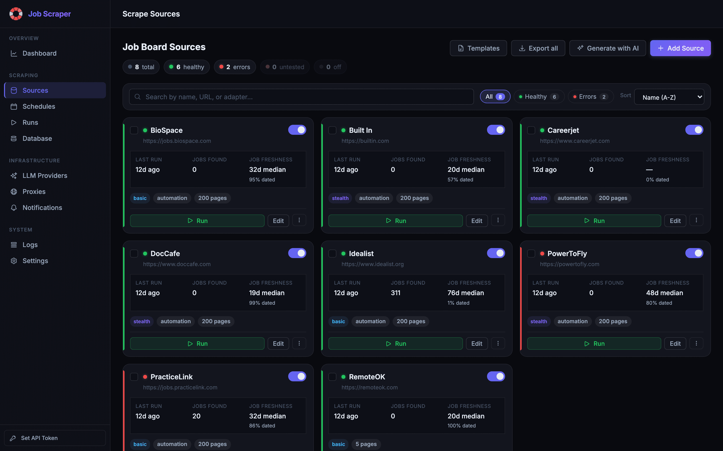Run the BioSpace scraper
This screenshot has height=451, width=723.
pos(197,221)
